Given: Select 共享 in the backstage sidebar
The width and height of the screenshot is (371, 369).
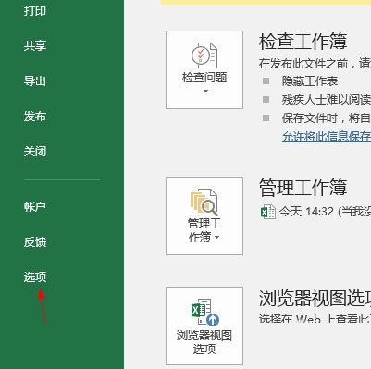Looking at the screenshot, I should tap(35, 45).
